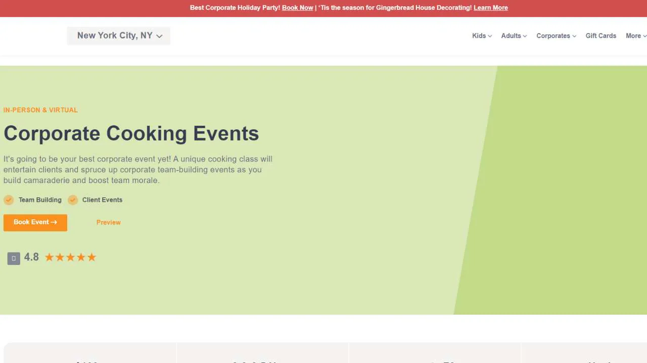Click the "Best Corporate Holiday Party!" banner text
The image size is (647, 363).
tap(235, 8)
